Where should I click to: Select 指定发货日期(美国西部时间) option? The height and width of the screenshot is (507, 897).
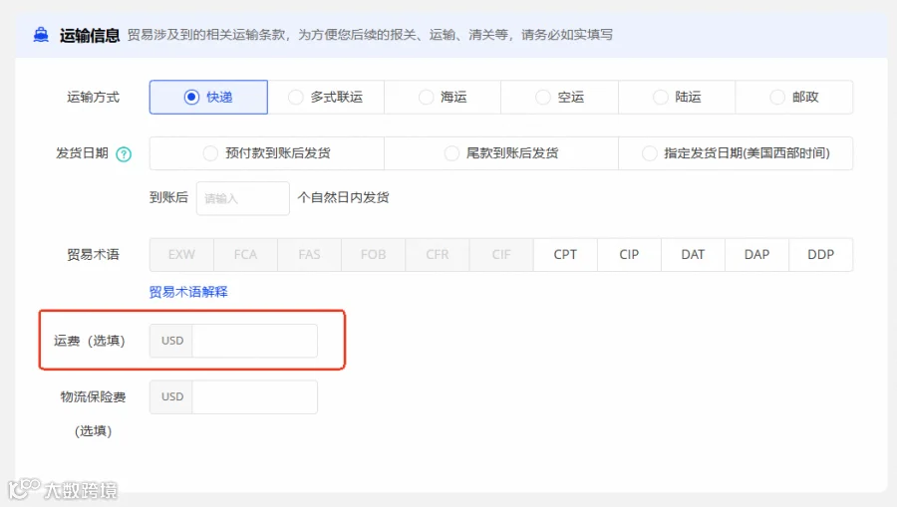pos(736,153)
